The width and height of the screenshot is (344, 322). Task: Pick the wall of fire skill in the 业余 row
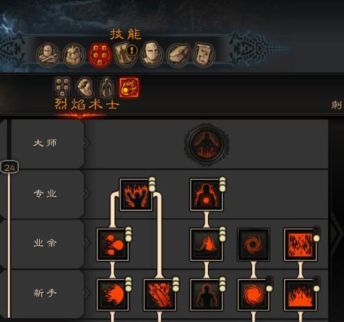coord(300,244)
